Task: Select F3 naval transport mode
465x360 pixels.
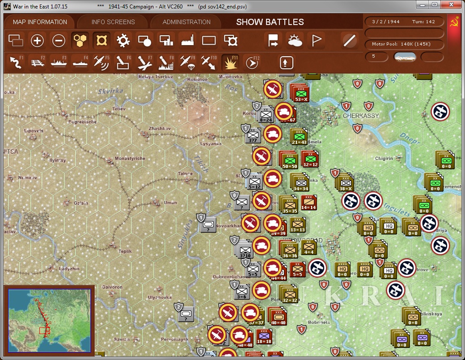Action: pyautogui.click(x=59, y=63)
